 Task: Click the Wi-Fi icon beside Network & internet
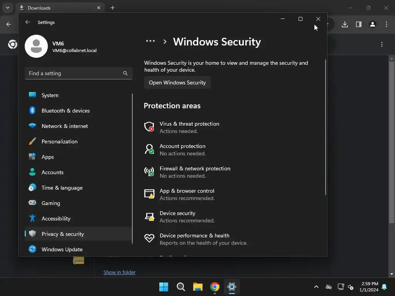32,126
